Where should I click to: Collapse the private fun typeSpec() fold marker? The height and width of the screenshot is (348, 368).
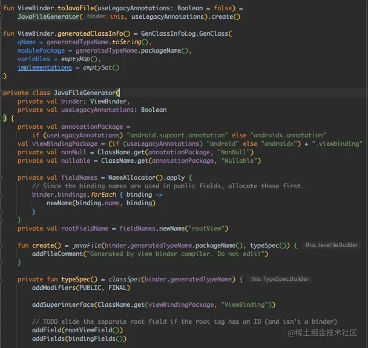[x=1, y=280]
